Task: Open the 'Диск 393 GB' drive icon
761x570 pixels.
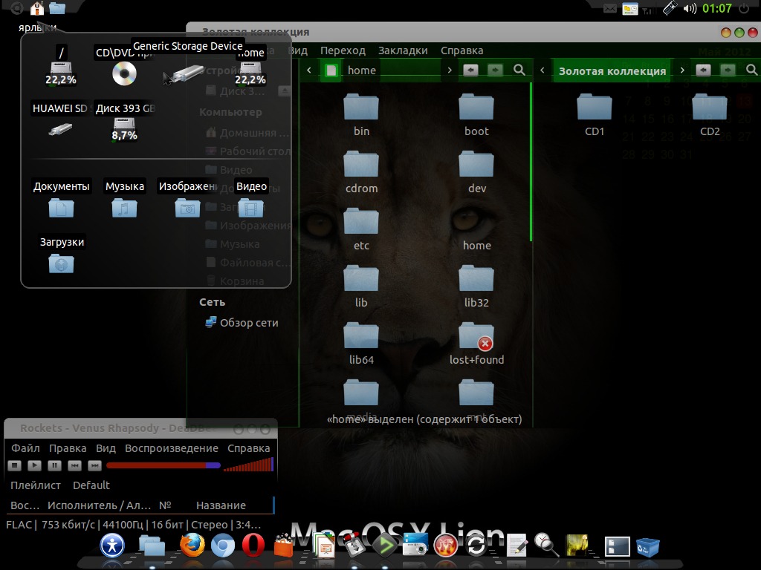Action: click(x=124, y=128)
